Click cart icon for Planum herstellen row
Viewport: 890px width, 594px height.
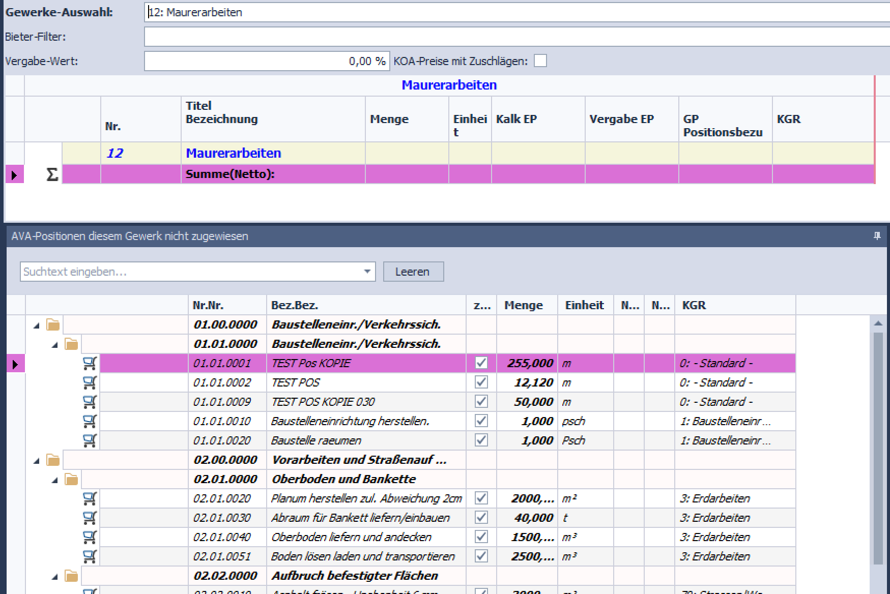[x=90, y=498]
